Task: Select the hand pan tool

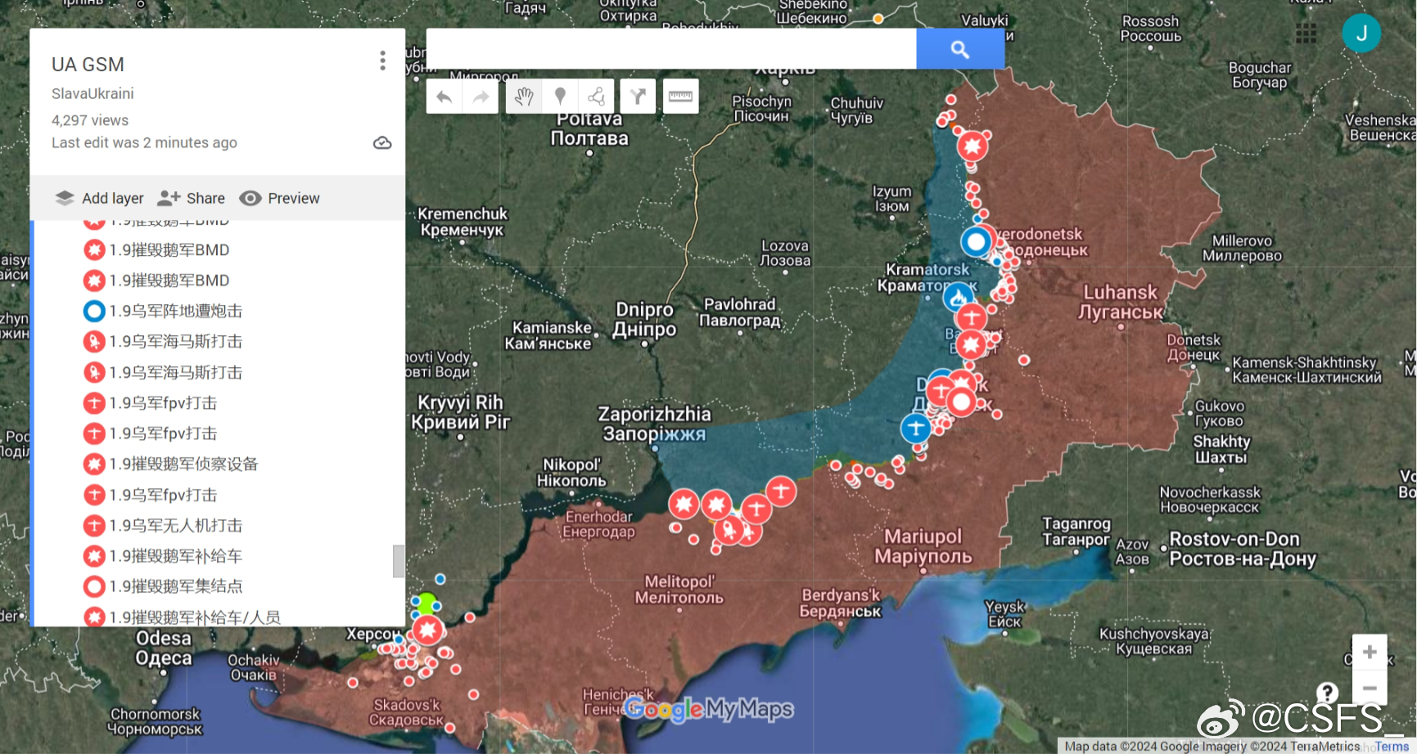Action: point(524,97)
